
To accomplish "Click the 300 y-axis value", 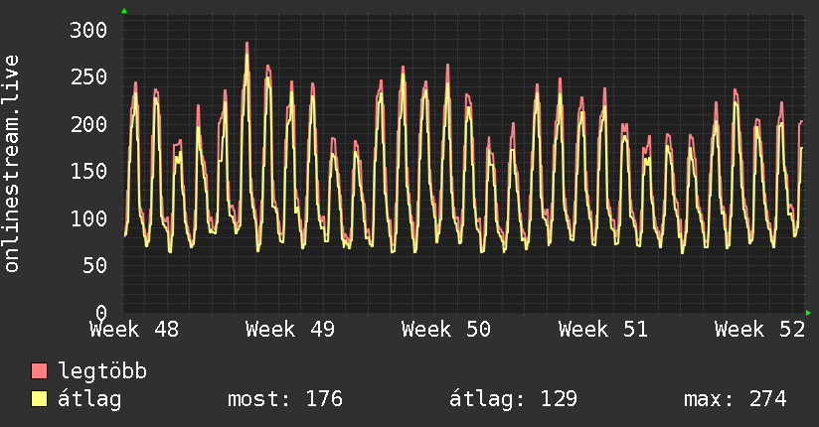I will click(x=88, y=30).
